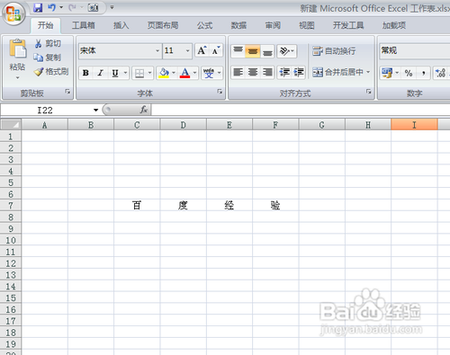Open the 字体 dialog launcher

tap(220, 92)
